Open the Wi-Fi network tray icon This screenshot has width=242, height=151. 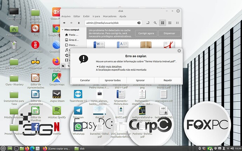coord(228,149)
